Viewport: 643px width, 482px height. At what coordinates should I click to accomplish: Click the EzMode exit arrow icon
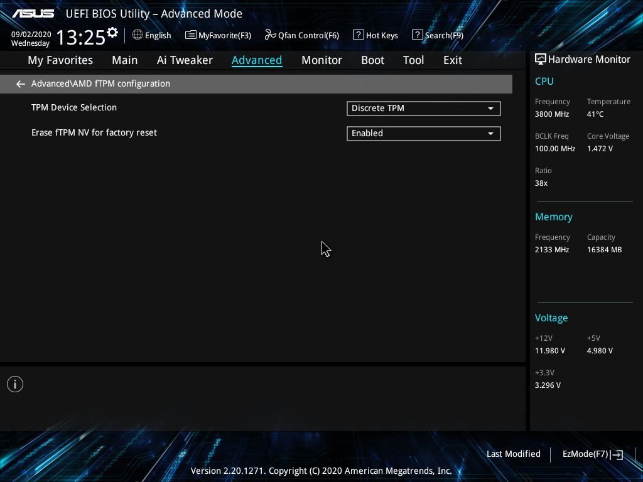617,454
